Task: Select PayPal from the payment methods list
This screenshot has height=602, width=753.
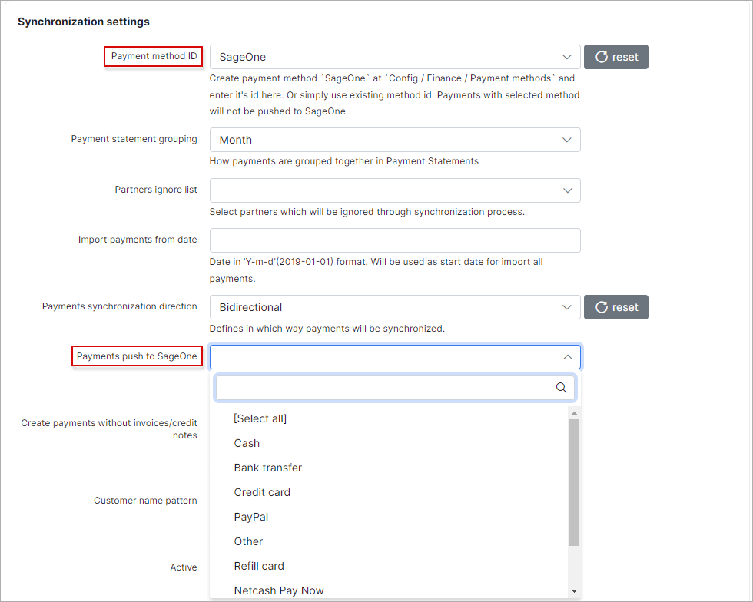Action: (x=250, y=517)
